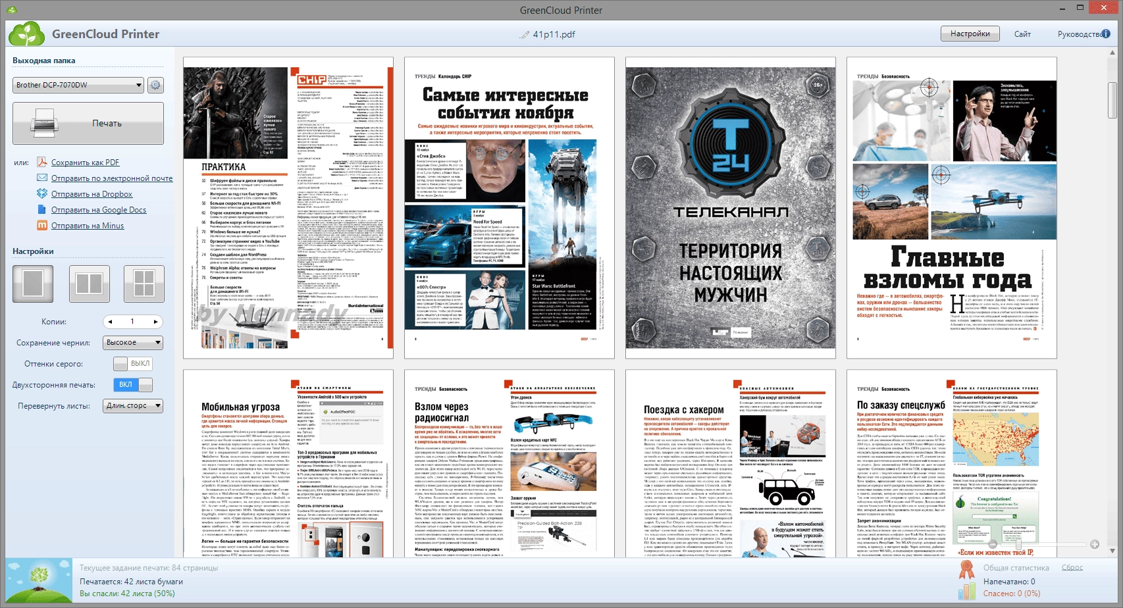Select the ПРАКТИКА contents page thumbnail

(x=288, y=208)
